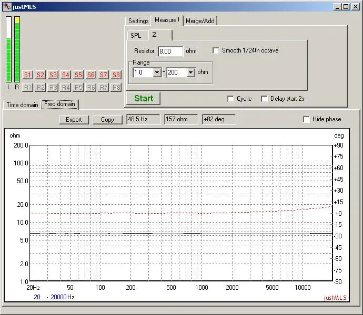Select the Z impedance sub-tab
Image resolution: width=363 pixels, height=315 pixels.
tap(160, 35)
